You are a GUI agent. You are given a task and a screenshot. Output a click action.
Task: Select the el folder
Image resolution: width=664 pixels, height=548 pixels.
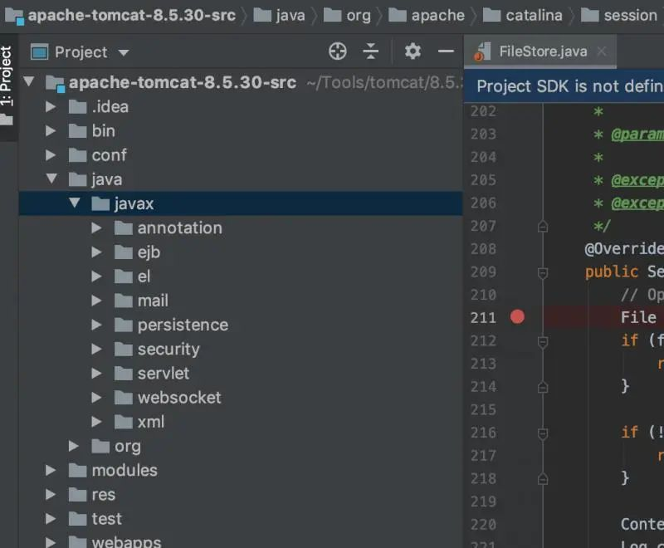(133, 276)
